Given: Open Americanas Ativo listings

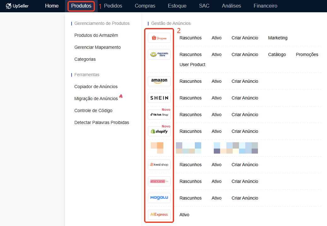Looking at the screenshot, I should [x=216, y=181].
